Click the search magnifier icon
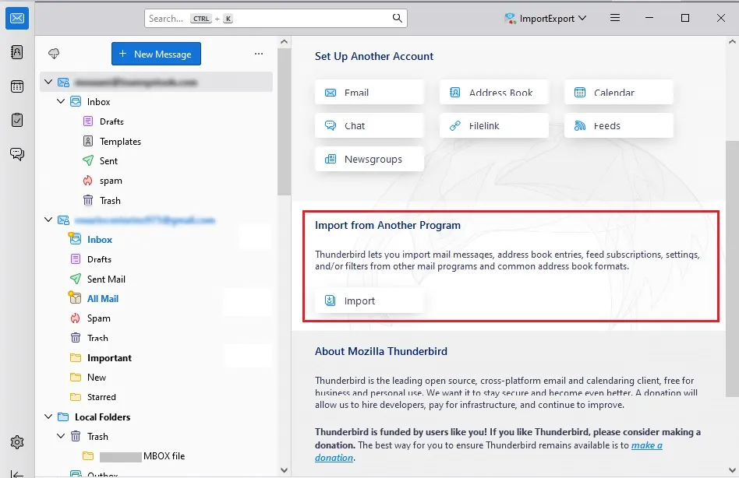 397,17
